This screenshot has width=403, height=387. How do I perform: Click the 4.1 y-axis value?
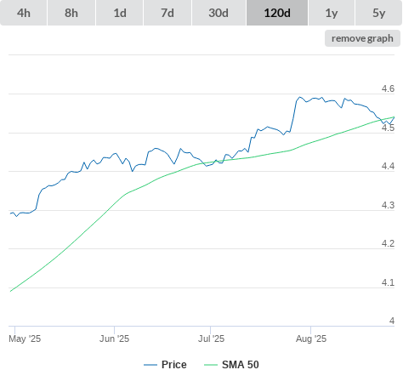[x=388, y=282]
